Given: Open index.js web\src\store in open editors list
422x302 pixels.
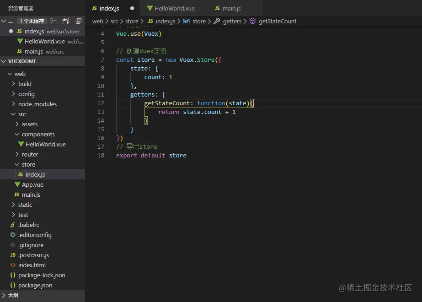Looking at the screenshot, I should pos(43,31).
